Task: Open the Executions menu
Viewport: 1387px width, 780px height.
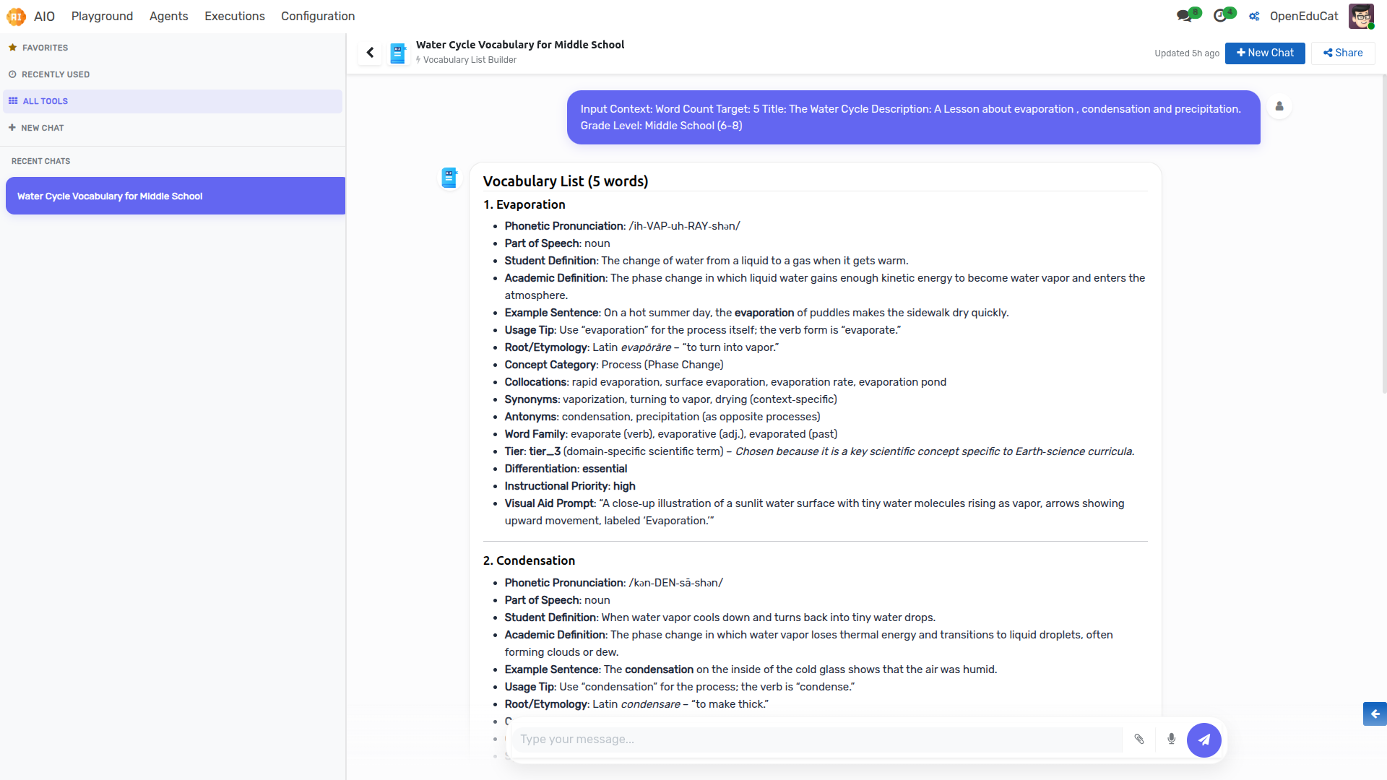Action: click(235, 16)
